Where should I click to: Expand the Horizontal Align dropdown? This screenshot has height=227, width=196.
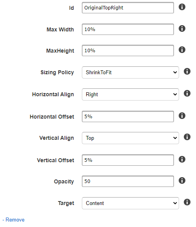[x=130, y=95]
